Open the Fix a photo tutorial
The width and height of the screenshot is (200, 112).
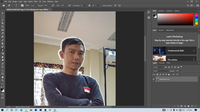tap(175, 58)
